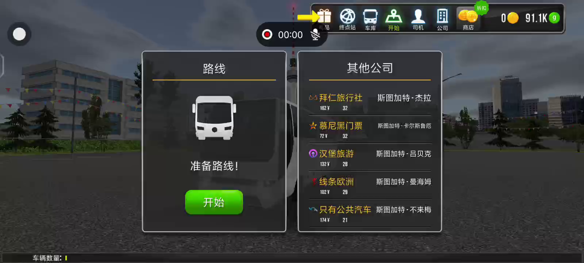Screen dimensions: 584x263
Task: Click the green 开始 start button
Action: pyautogui.click(x=214, y=202)
